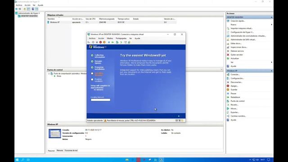Click Editar disco action
Viewport: 288px width, 162px height.
coord(236,44)
